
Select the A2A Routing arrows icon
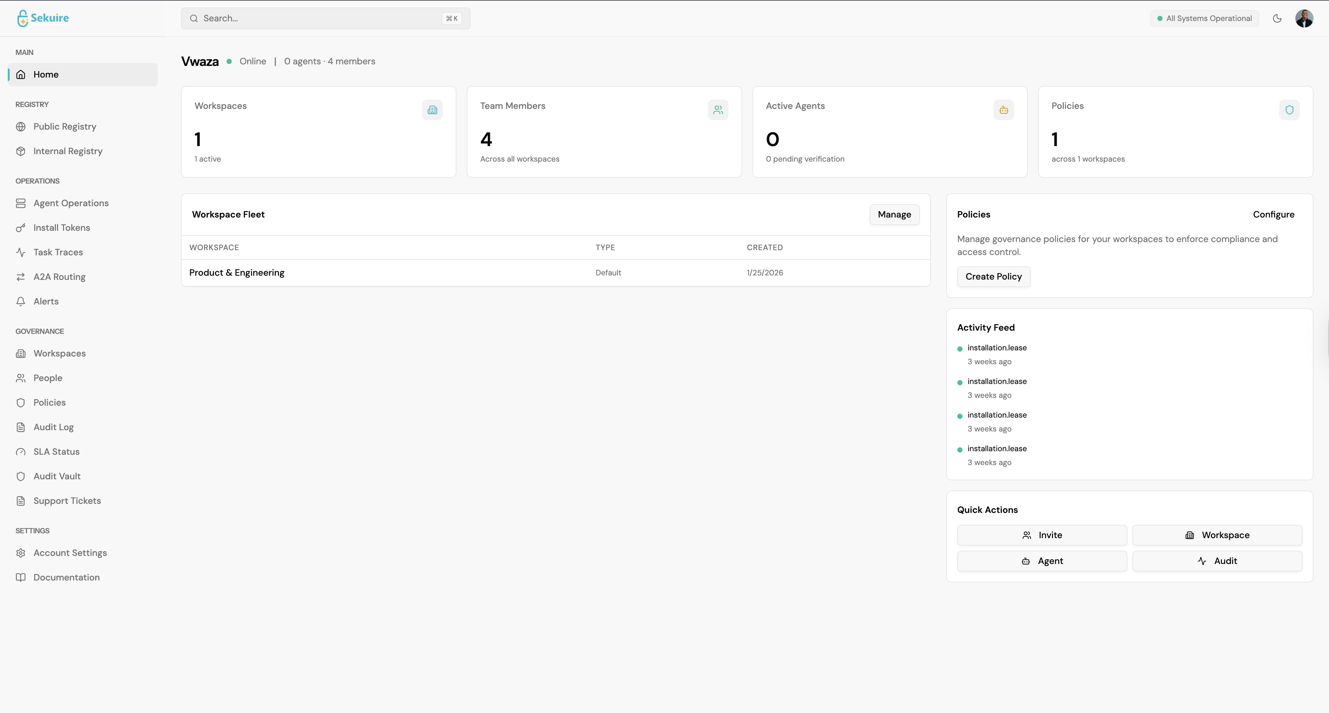[21, 277]
